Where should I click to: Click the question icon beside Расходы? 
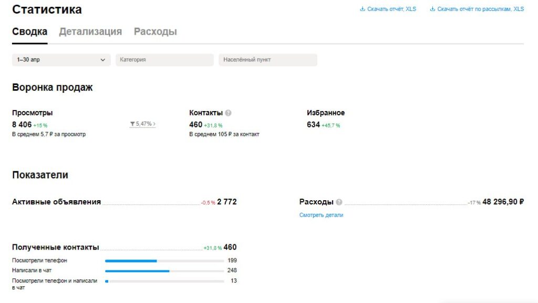[x=339, y=202]
